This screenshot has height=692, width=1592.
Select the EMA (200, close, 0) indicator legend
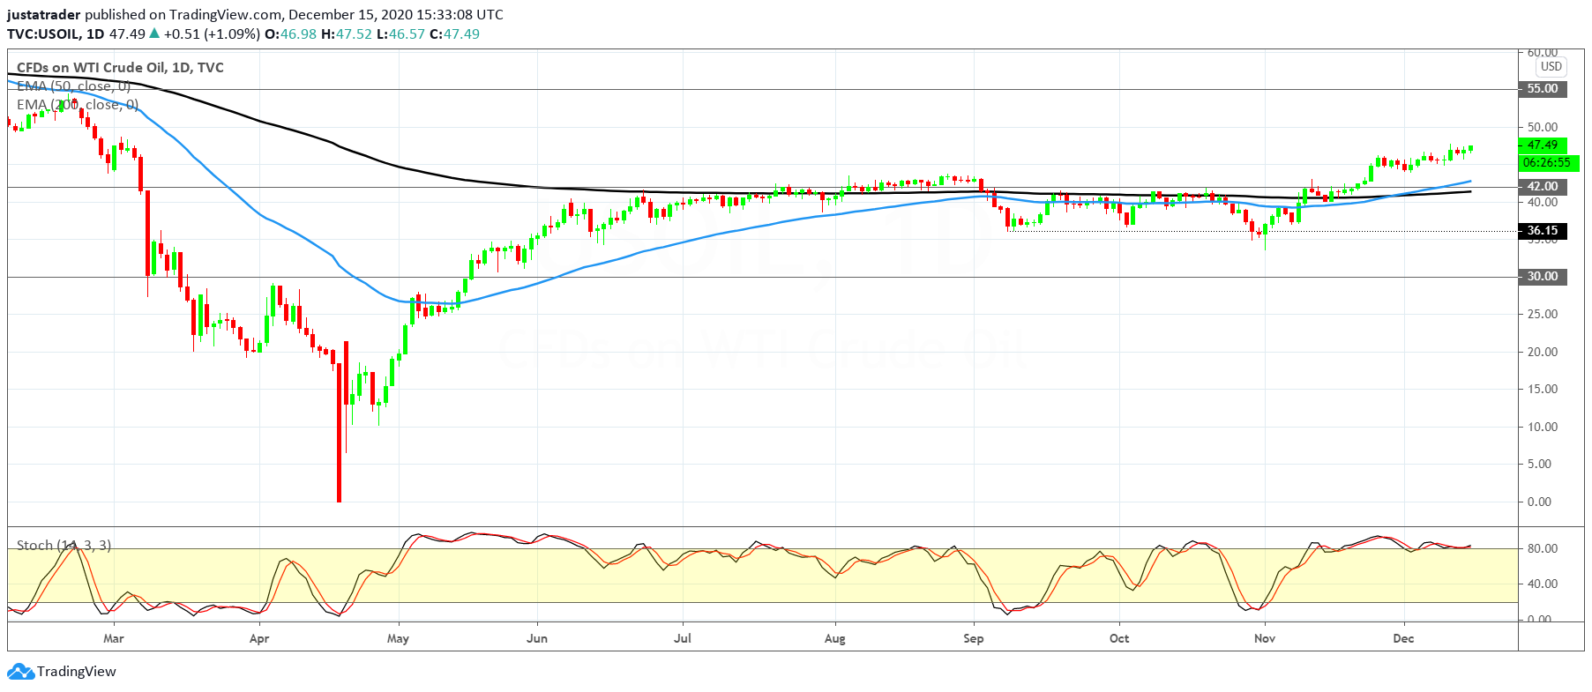click(78, 105)
